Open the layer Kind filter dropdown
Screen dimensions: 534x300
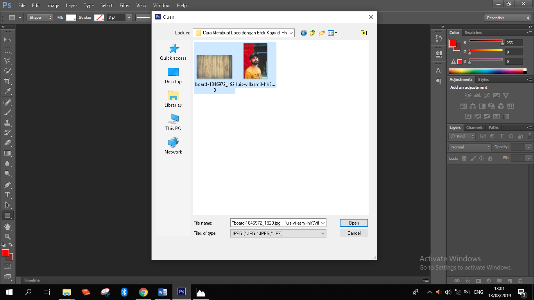(x=462, y=136)
